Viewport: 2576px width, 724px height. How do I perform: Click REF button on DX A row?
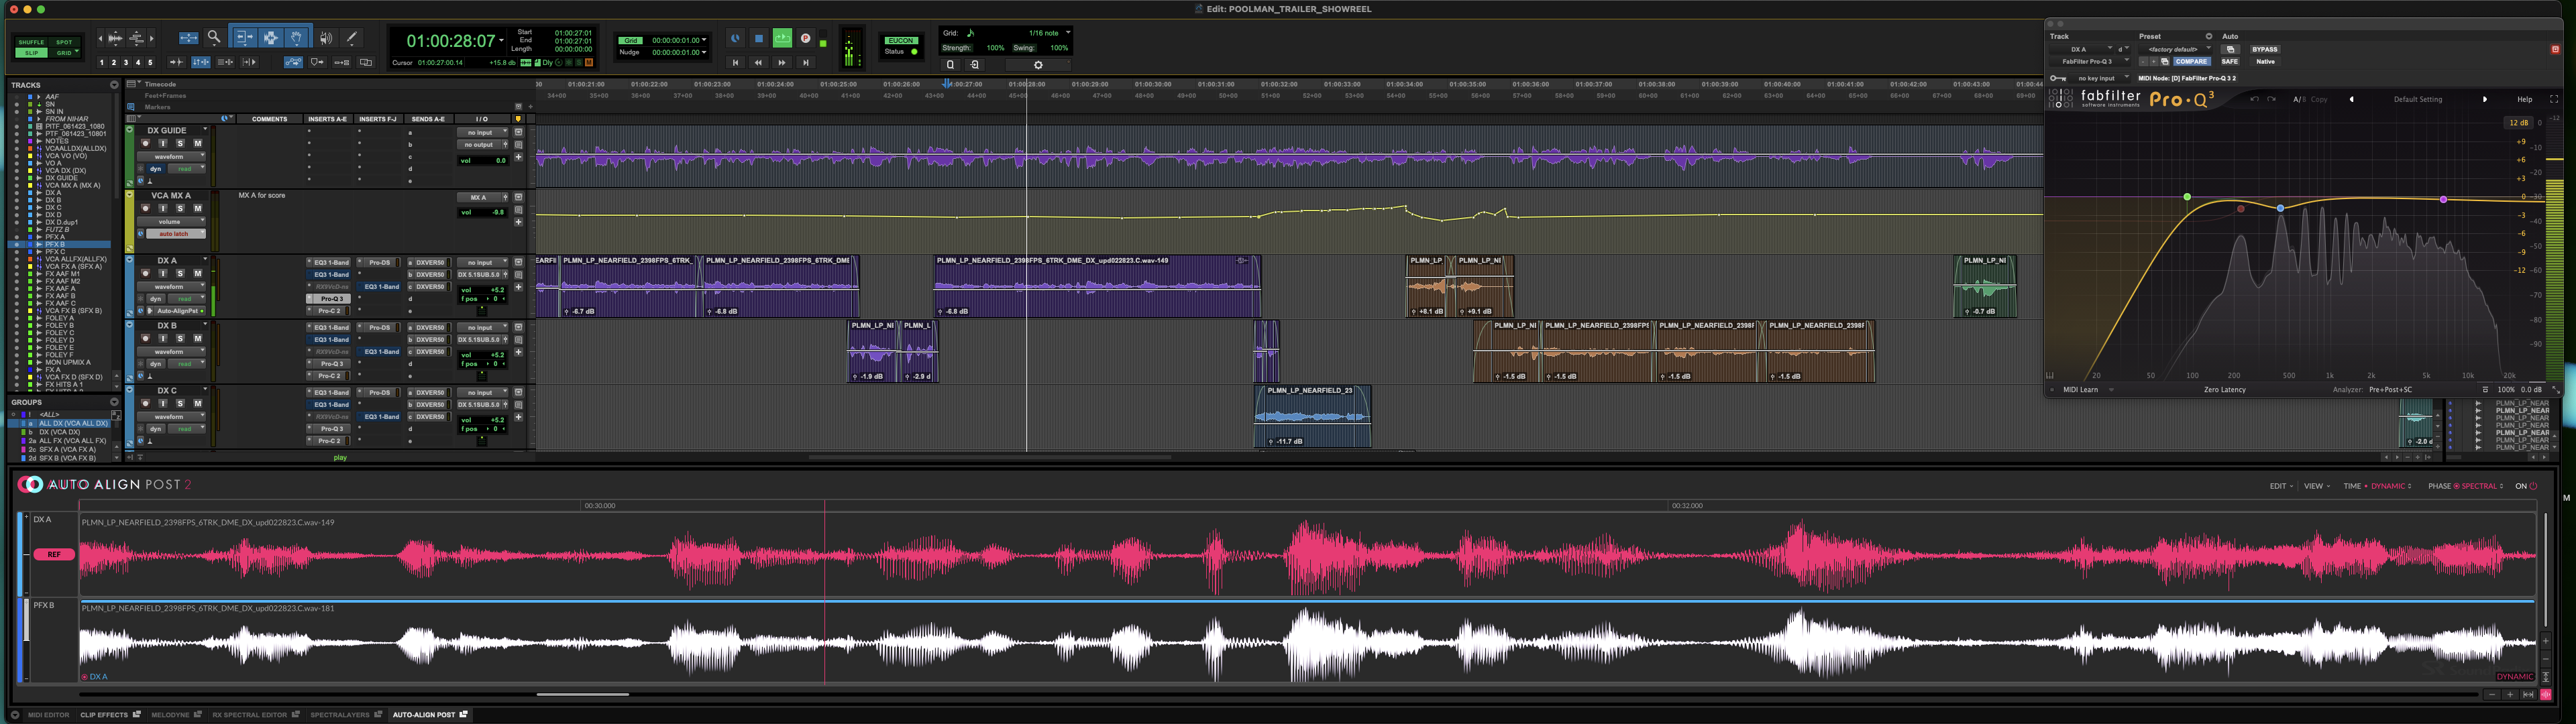click(54, 554)
